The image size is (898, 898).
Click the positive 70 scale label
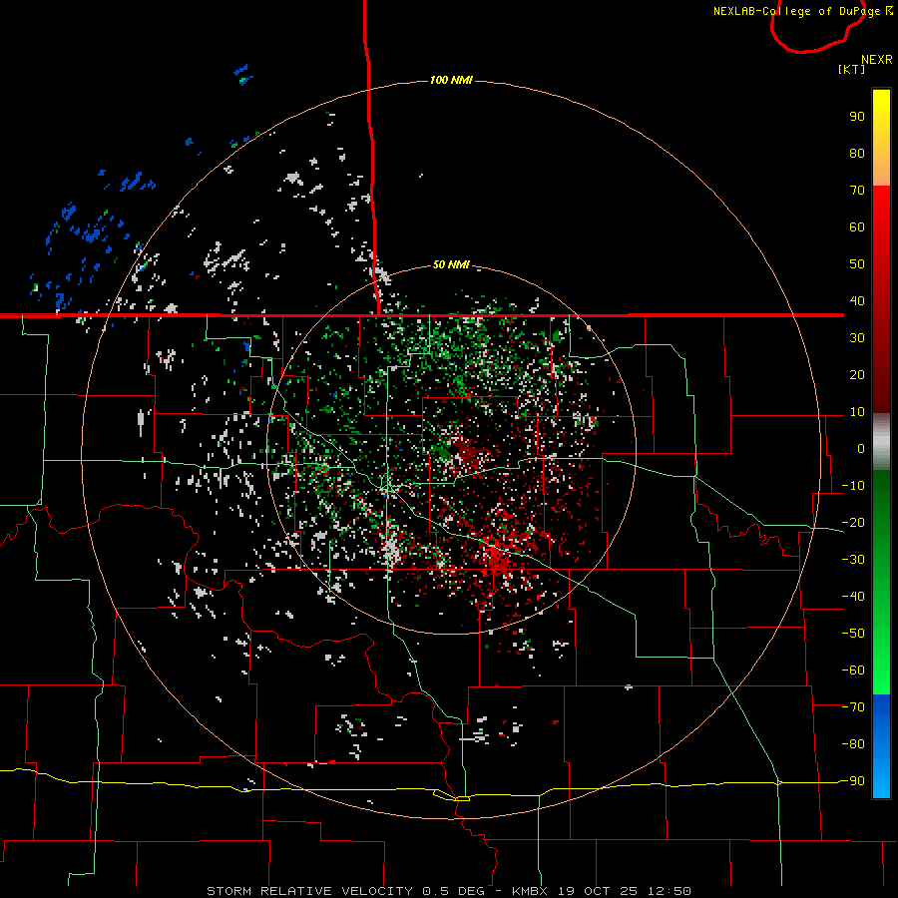(x=857, y=191)
